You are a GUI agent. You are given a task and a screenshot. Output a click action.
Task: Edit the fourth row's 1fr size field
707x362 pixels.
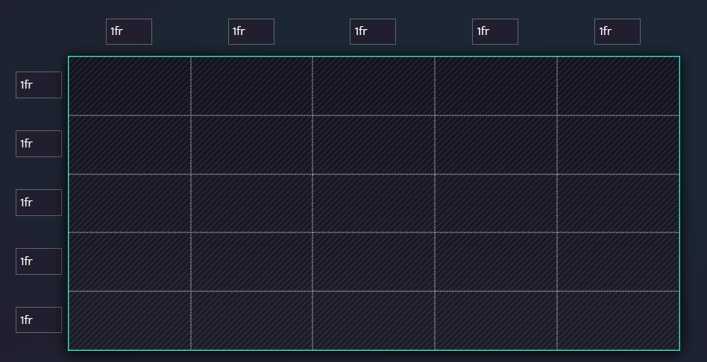pyautogui.click(x=39, y=261)
